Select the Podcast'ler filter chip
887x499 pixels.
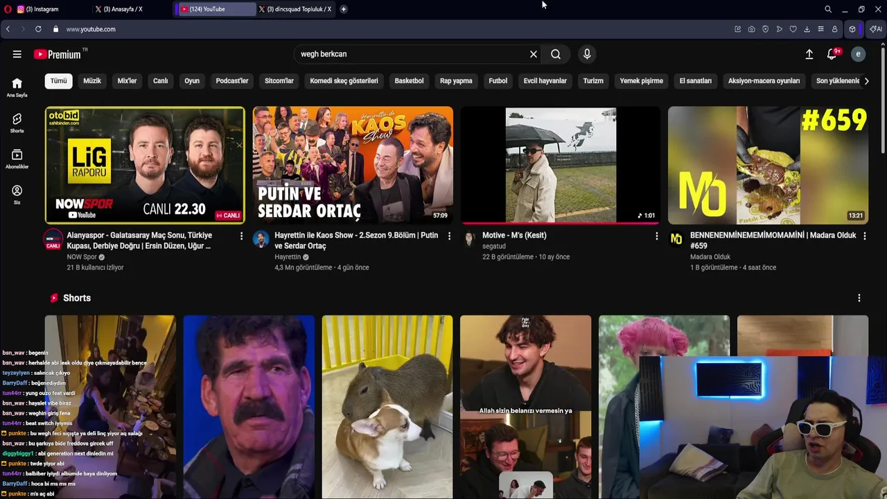[232, 81]
